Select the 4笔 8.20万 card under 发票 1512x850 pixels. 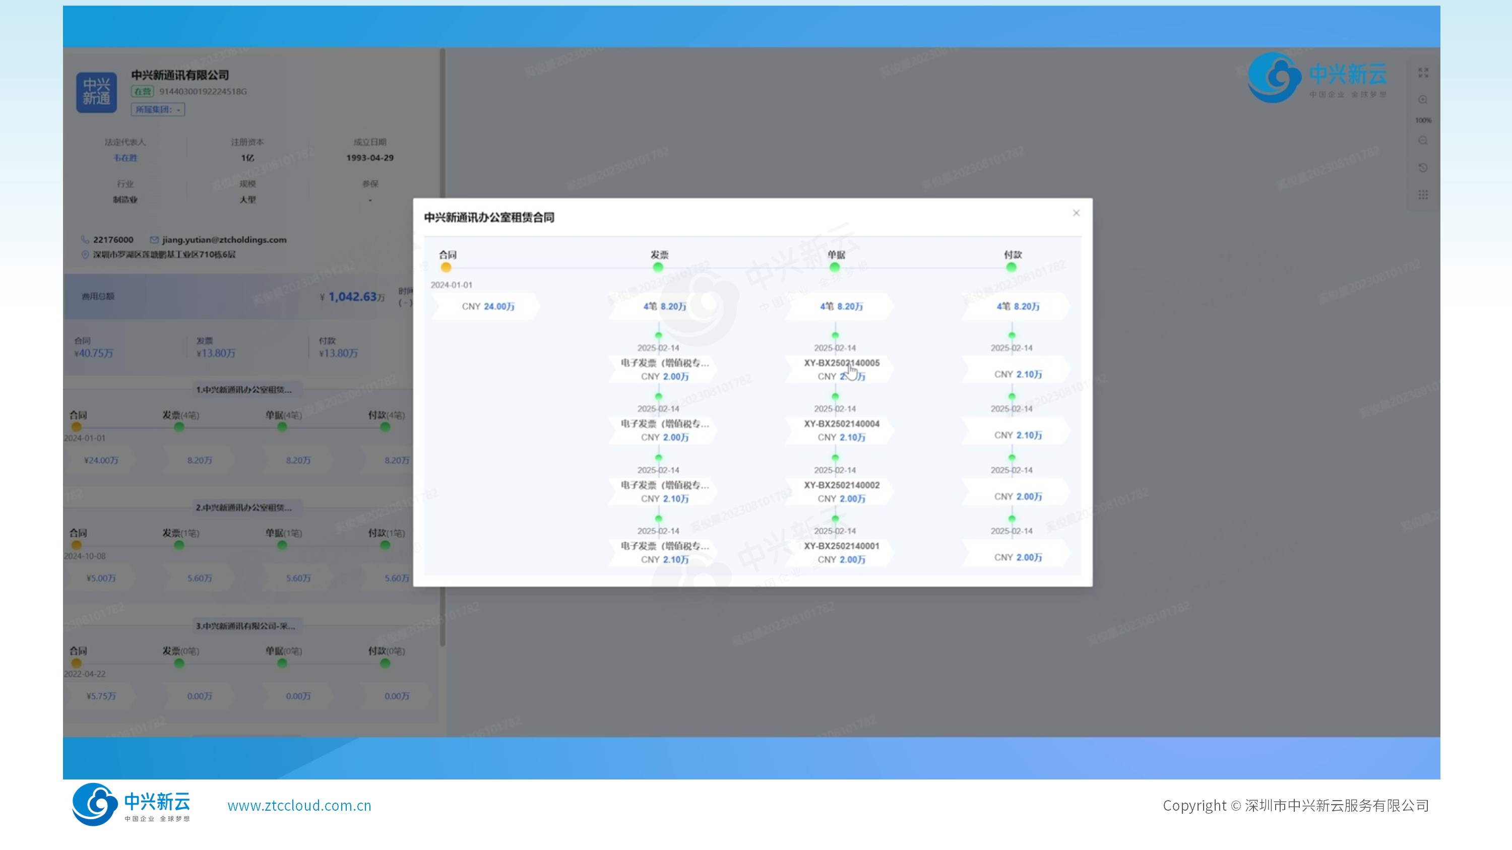[x=664, y=306]
